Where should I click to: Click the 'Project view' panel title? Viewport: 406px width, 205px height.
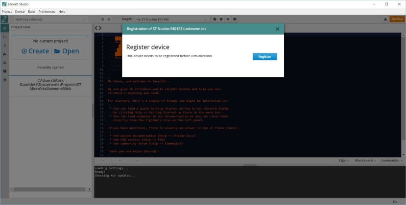pos(21,27)
